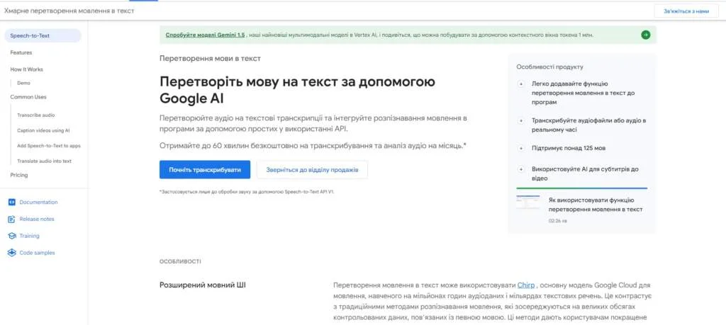Image resolution: width=726 pixels, height=325 pixels.
Task: Click 'Як використовувати функцію перетворення мовлення' video title
Action: tap(596, 205)
